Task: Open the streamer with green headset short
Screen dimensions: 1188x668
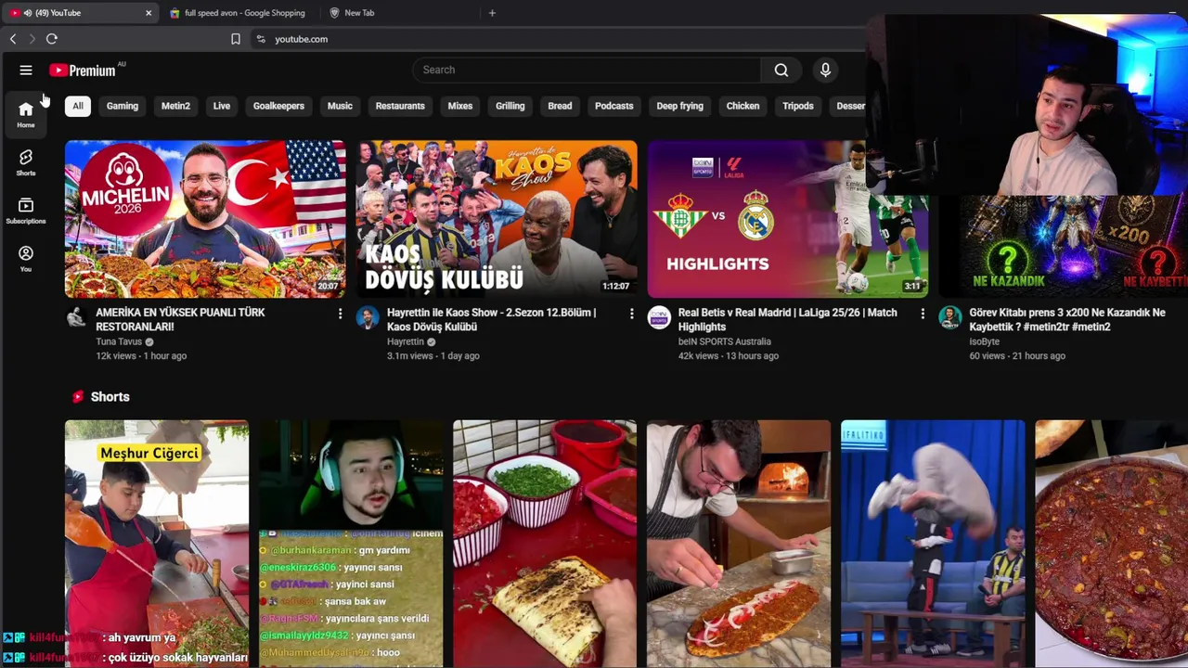Action: click(351, 544)
